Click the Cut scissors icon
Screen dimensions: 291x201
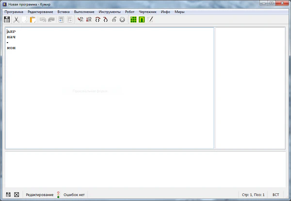coord(16,20)
